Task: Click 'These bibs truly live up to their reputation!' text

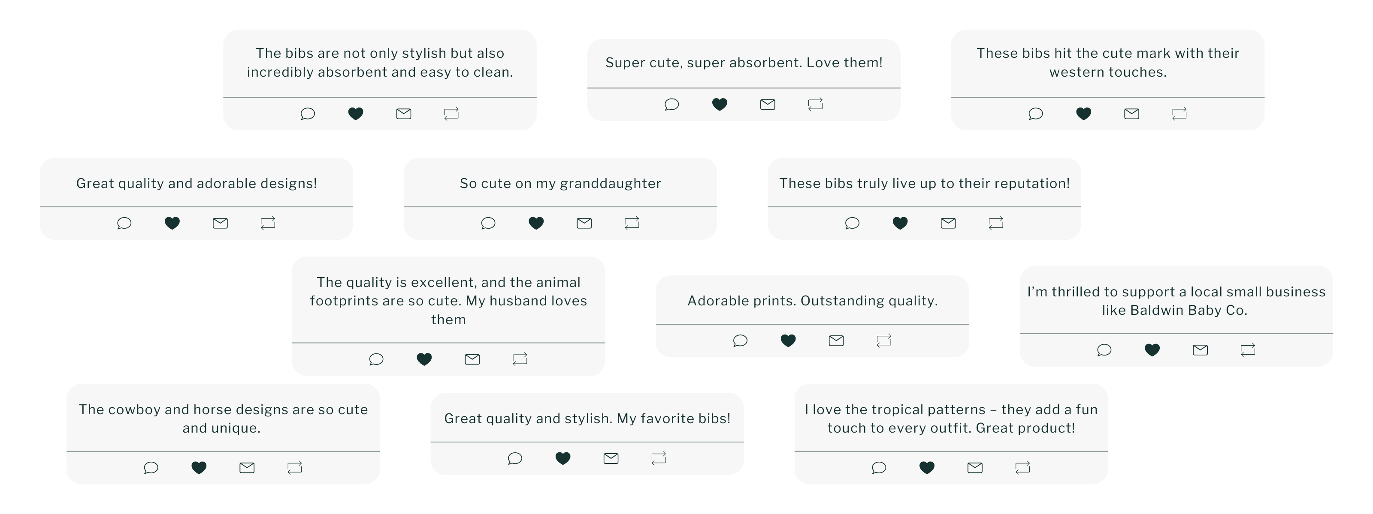Action: tap(924, 184)
